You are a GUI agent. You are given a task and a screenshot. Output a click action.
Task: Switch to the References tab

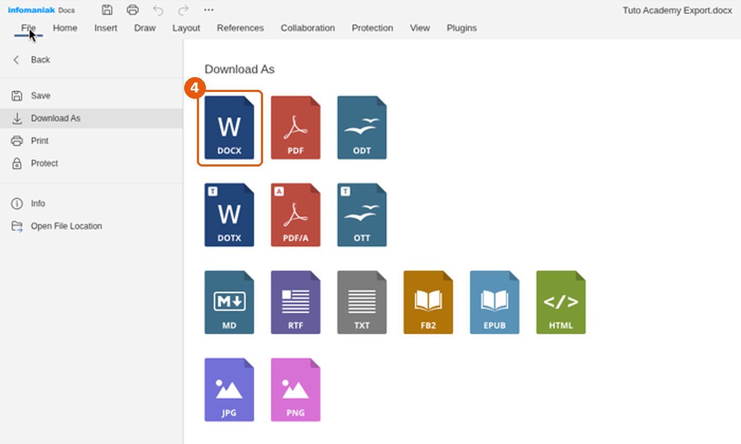pos(240,28)
